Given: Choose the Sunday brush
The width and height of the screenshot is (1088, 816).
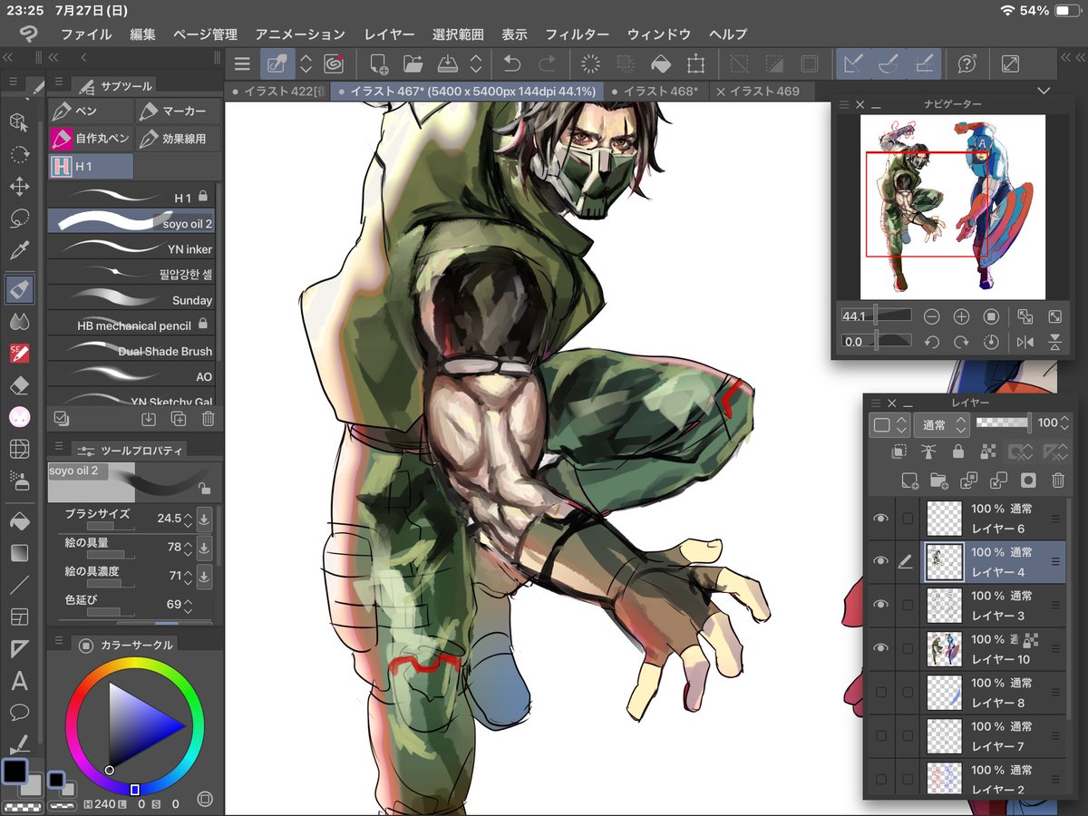Looking at the screenshot, I should coord(132,299).
